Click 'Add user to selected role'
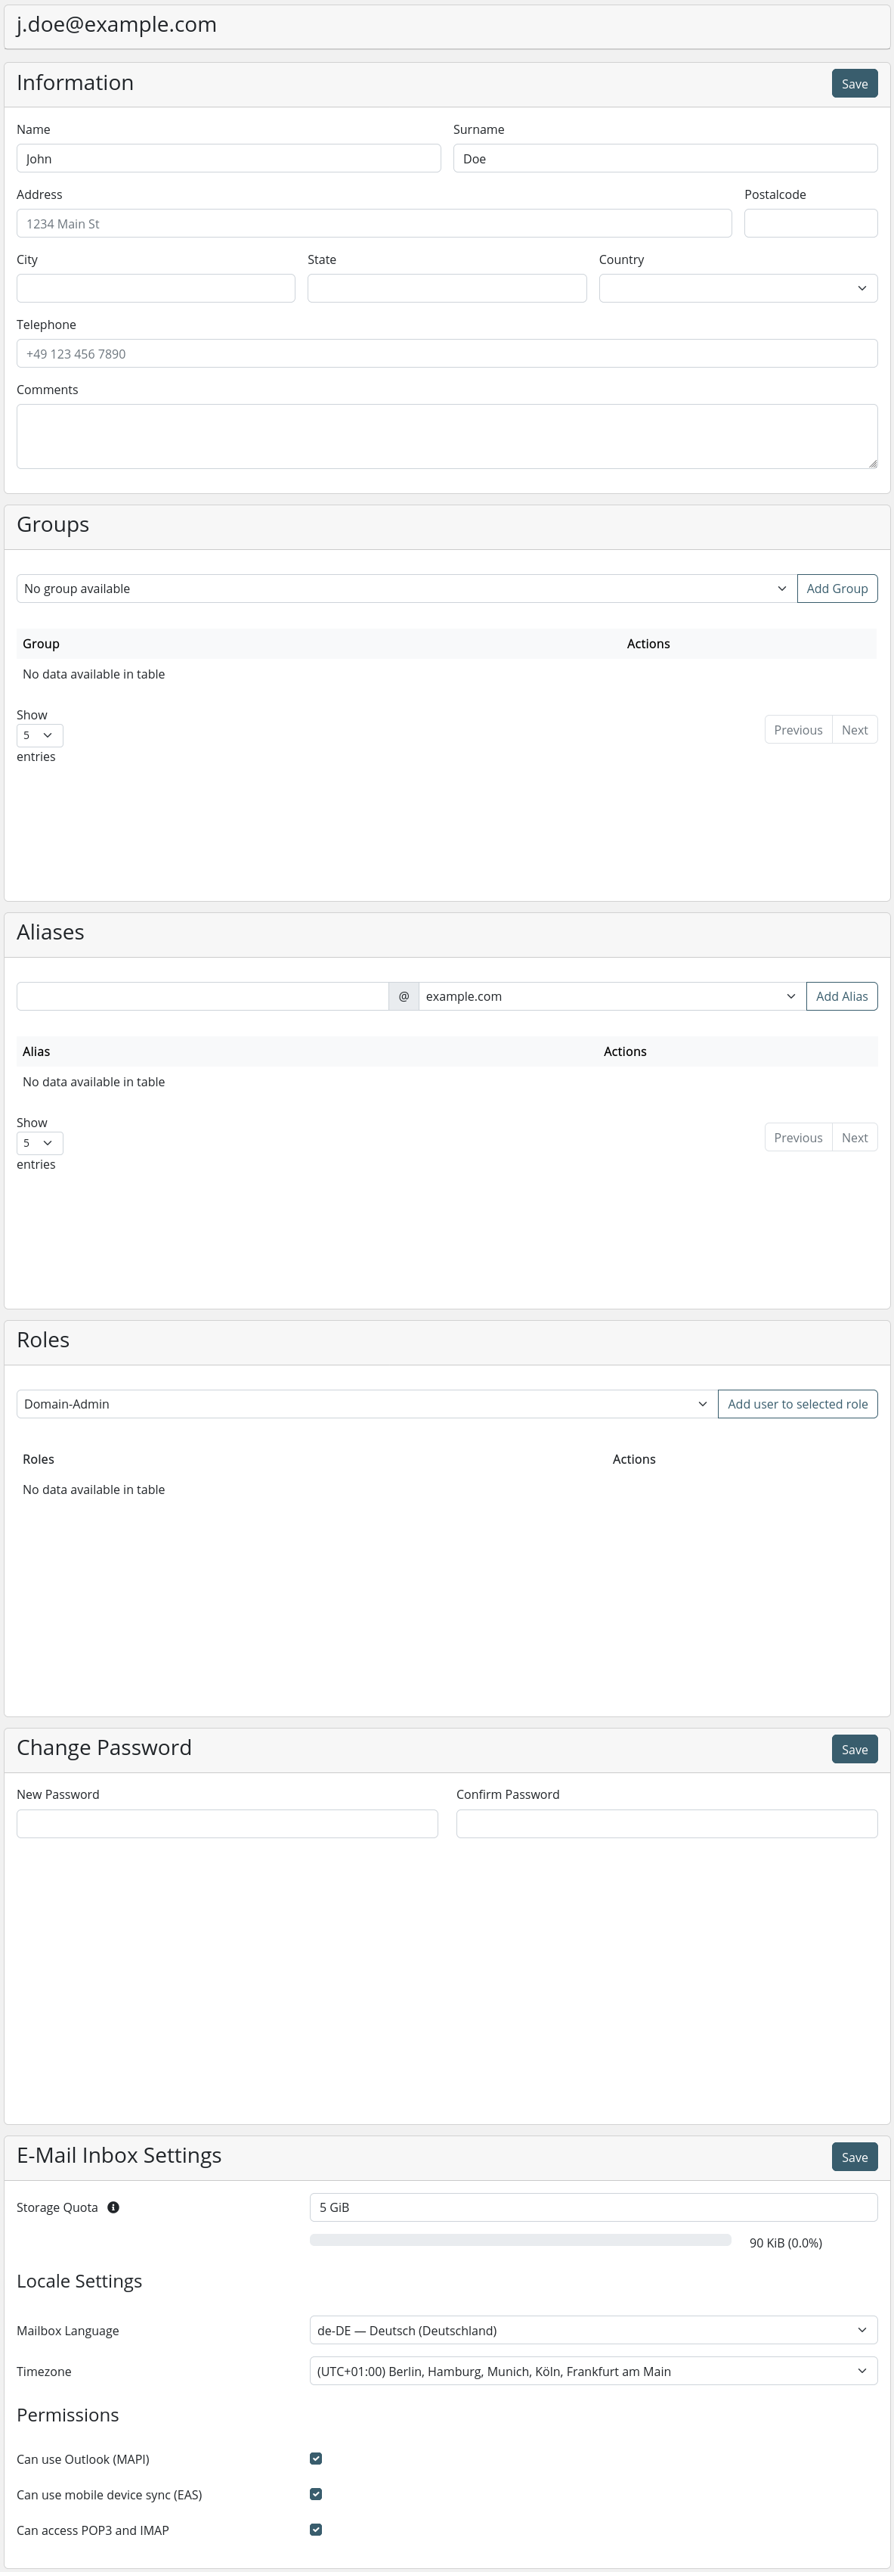The width and height of the screenshot is (894, 2572). [x=797, y=1404]
